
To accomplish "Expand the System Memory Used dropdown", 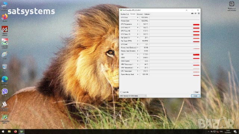I will [138, 74].
